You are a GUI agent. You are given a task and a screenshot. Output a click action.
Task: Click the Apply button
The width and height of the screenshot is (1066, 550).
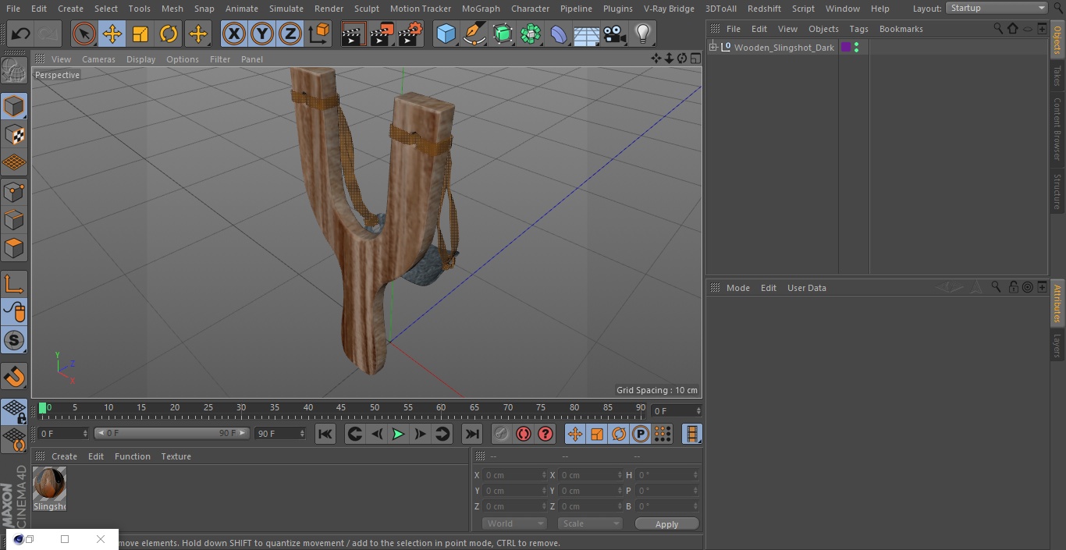point(666,524)
